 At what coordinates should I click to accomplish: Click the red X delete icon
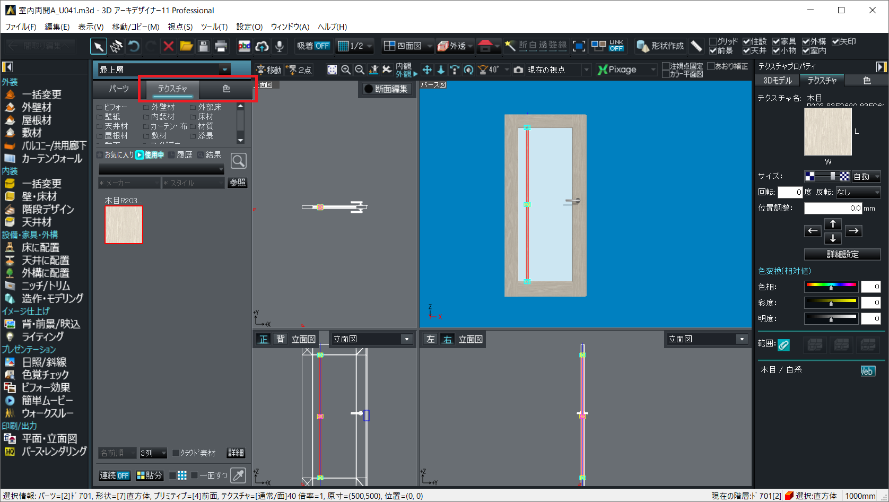coord(169,47)
